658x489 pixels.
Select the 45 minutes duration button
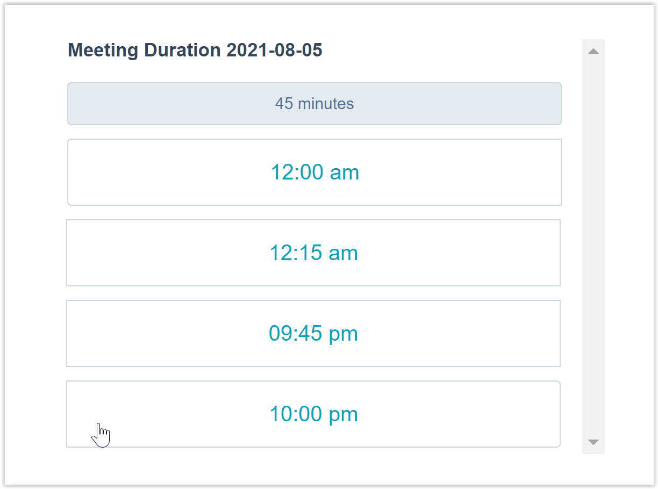[314, 104]
